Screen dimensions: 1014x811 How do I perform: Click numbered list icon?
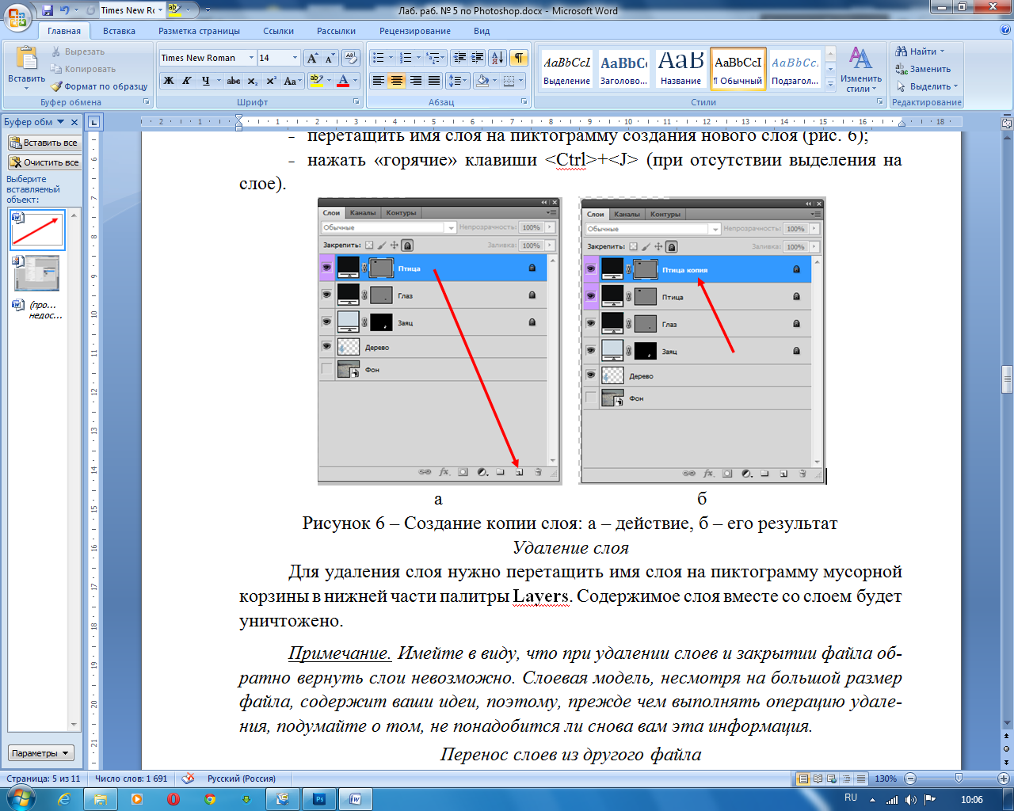click(x=406, y=58)
